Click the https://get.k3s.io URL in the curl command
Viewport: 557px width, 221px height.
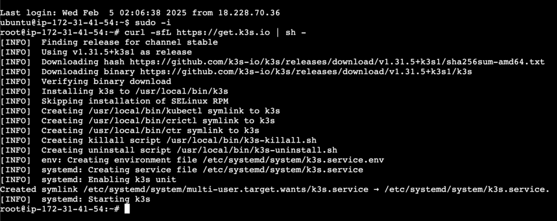pos(223,32)
